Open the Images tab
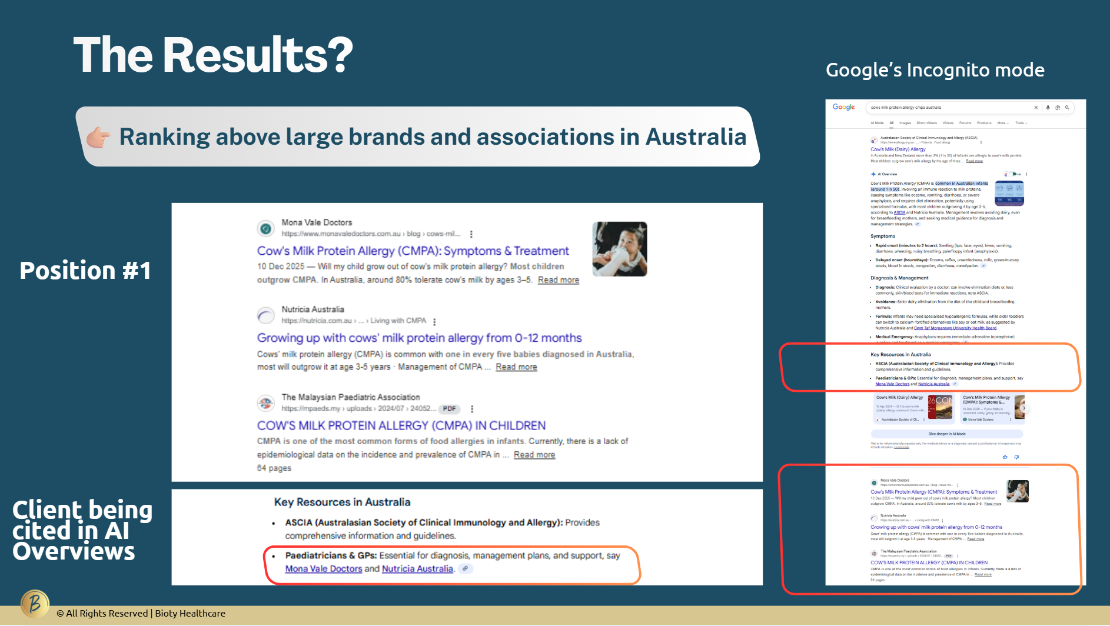This screenshot has width=1110, height=626. [x=905, y=123]
